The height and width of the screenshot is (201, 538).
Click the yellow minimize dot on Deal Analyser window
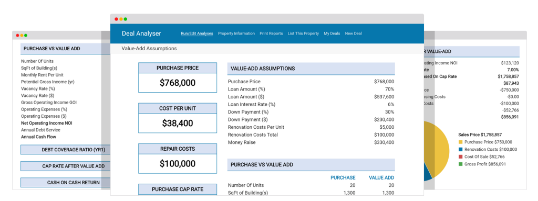pyautogui.click(x=121, y=19)
